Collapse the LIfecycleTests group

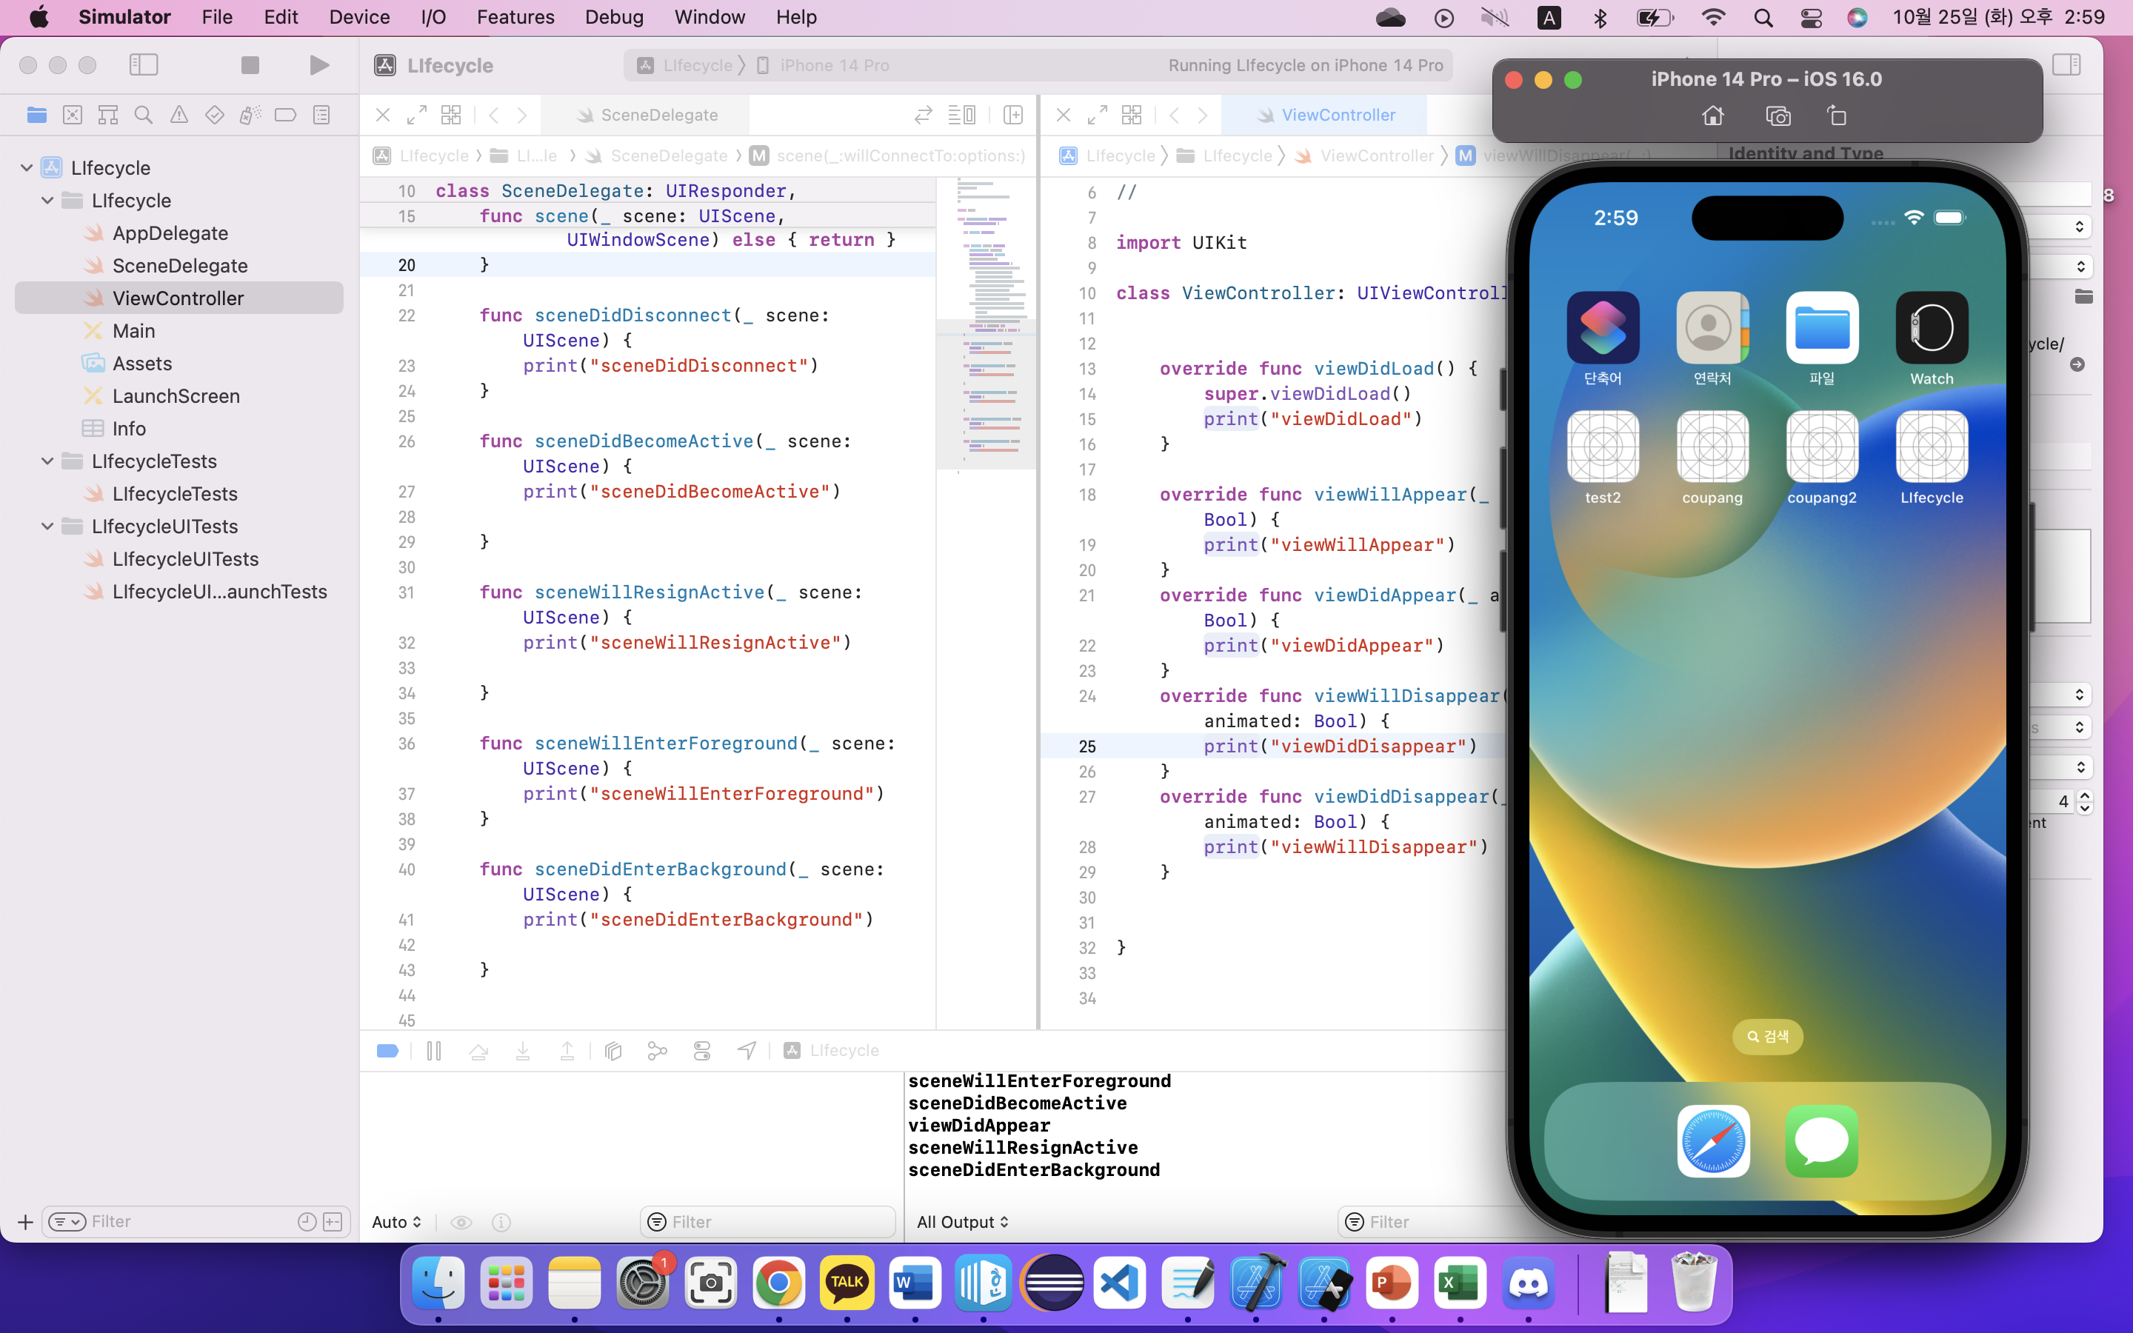pos(47,461)
